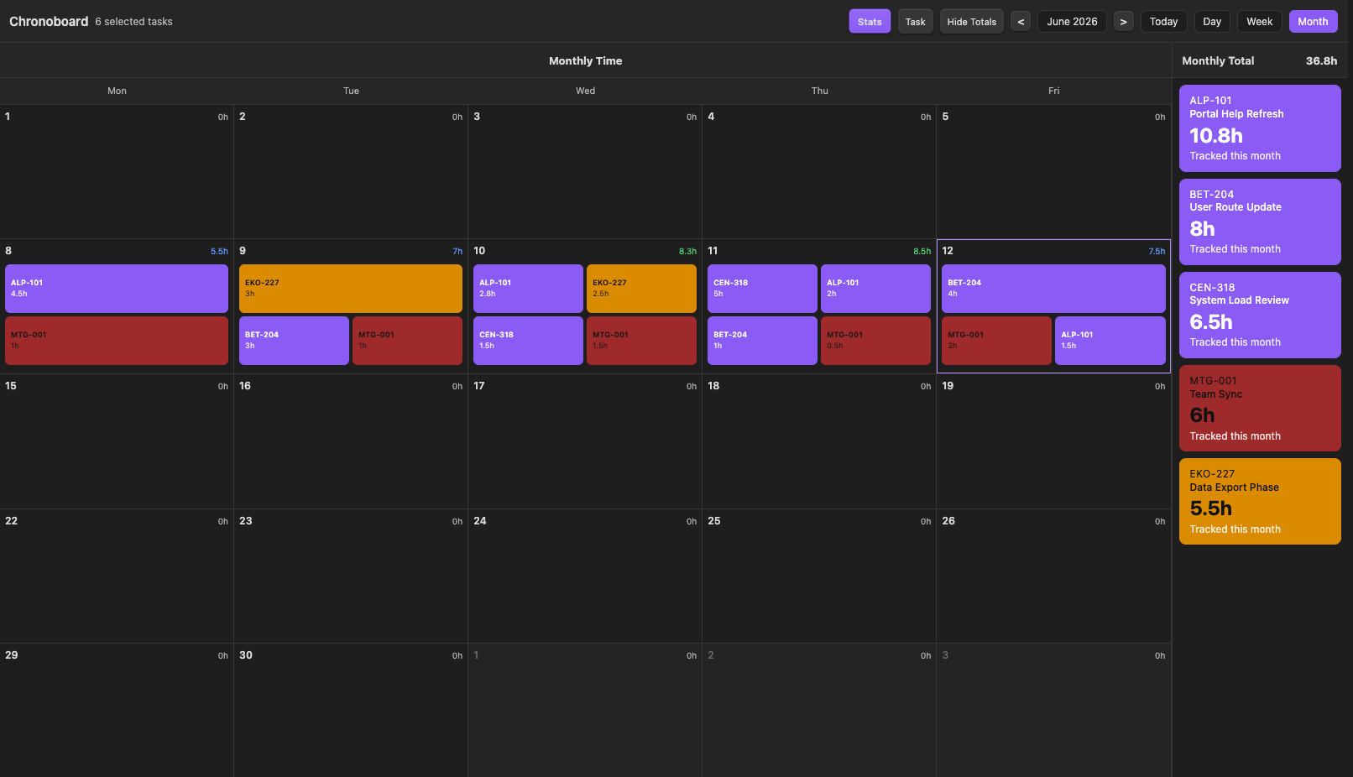
Task: Click the Monthly Total 36.8h value
Action: click(x=1321, y=61)
